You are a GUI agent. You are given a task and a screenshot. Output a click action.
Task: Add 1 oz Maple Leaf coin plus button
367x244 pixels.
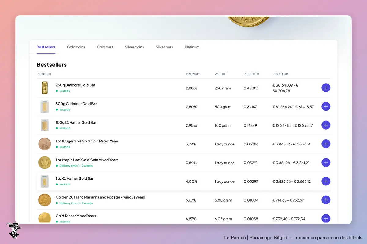click(326, 163)
